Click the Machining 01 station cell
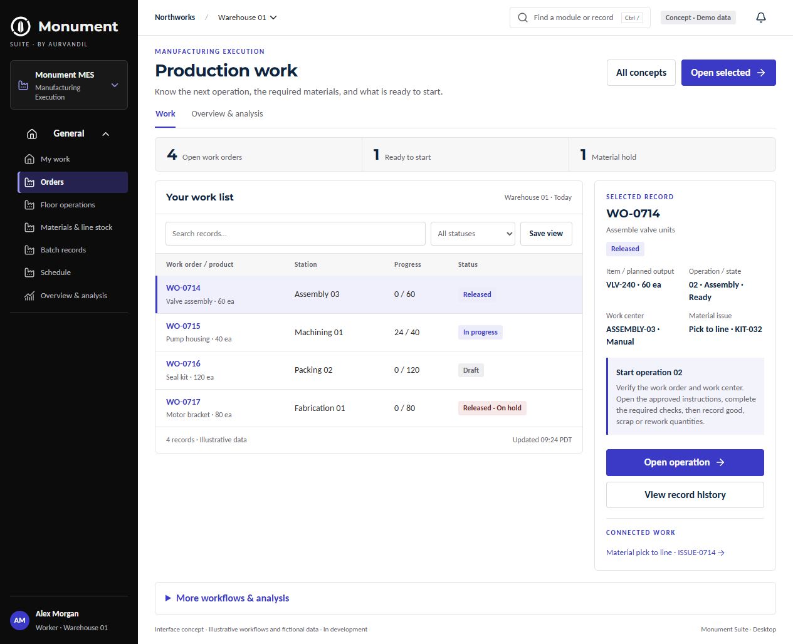Image resolution: width=793 pixels, height=644 pixels. point(318,333)
